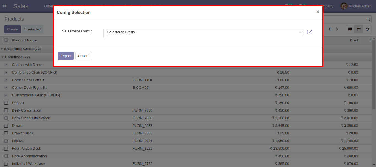
Task: Check the Deposit row checkbox
Action: (6, 103)
